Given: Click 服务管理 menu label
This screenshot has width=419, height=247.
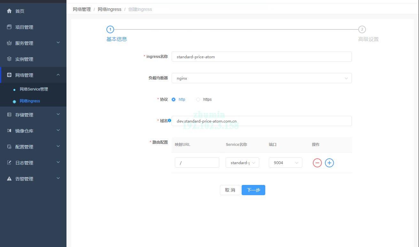Looking at the screenshot, I should coord(24,43).
